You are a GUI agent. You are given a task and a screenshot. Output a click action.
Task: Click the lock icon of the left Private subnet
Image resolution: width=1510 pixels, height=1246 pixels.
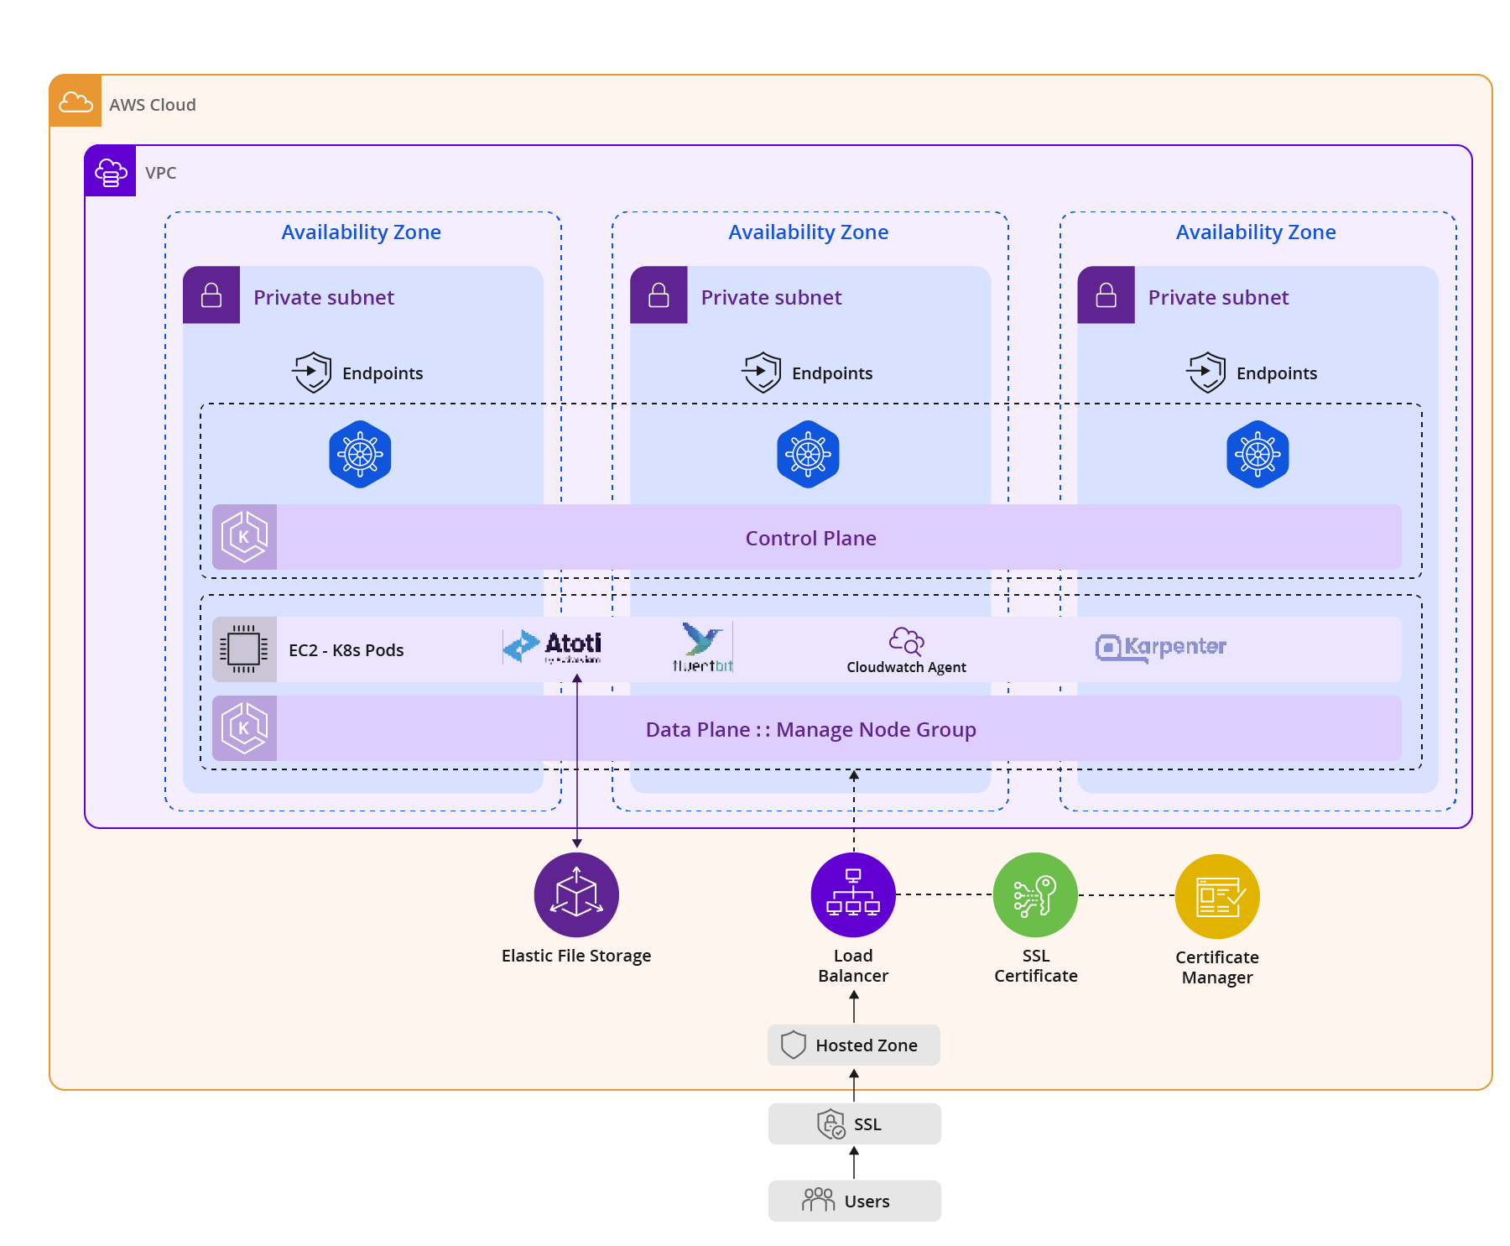211,295
